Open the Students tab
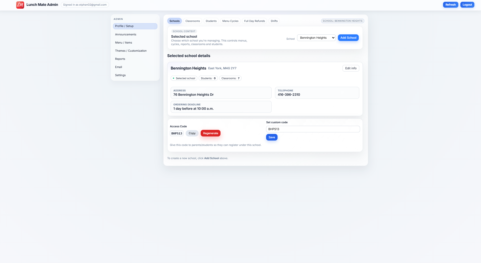The height and width of the screenshot is (263, 481). click(x=211, y=21)
